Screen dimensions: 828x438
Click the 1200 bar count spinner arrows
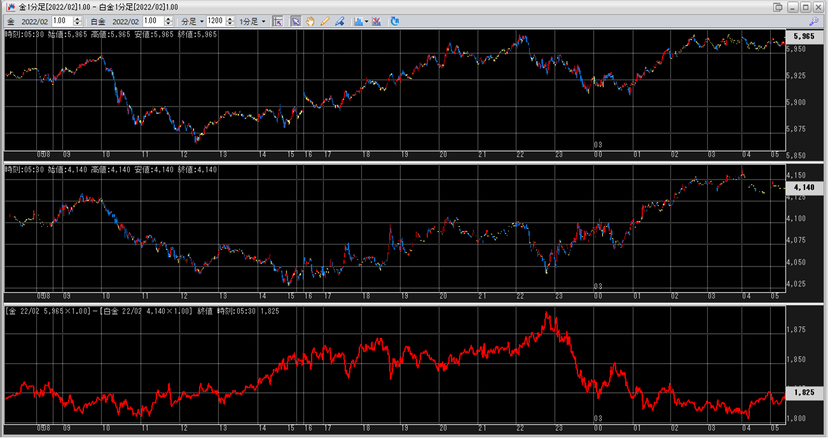229,21
